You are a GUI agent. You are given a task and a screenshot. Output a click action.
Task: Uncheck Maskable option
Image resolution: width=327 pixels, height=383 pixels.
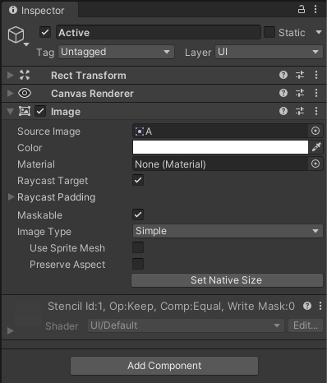[x=138, y=215]
